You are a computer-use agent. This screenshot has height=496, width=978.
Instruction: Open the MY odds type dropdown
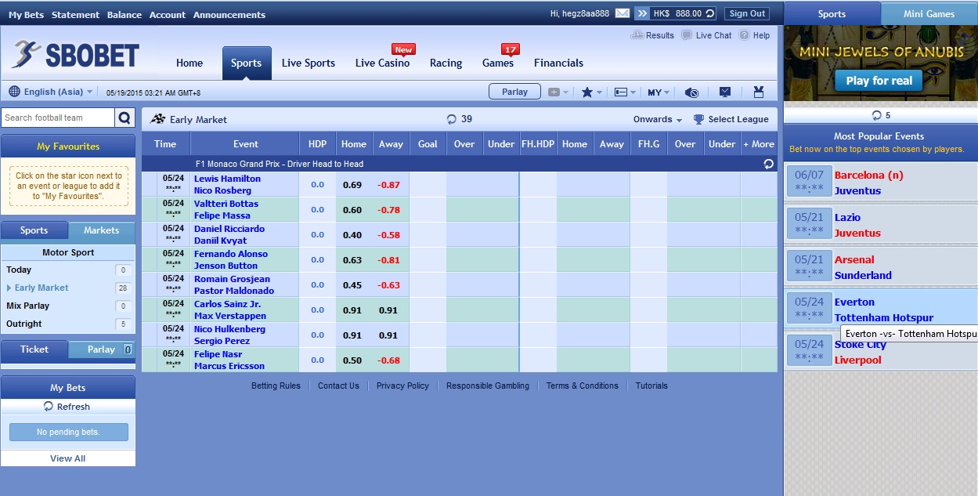click(659, 92)
